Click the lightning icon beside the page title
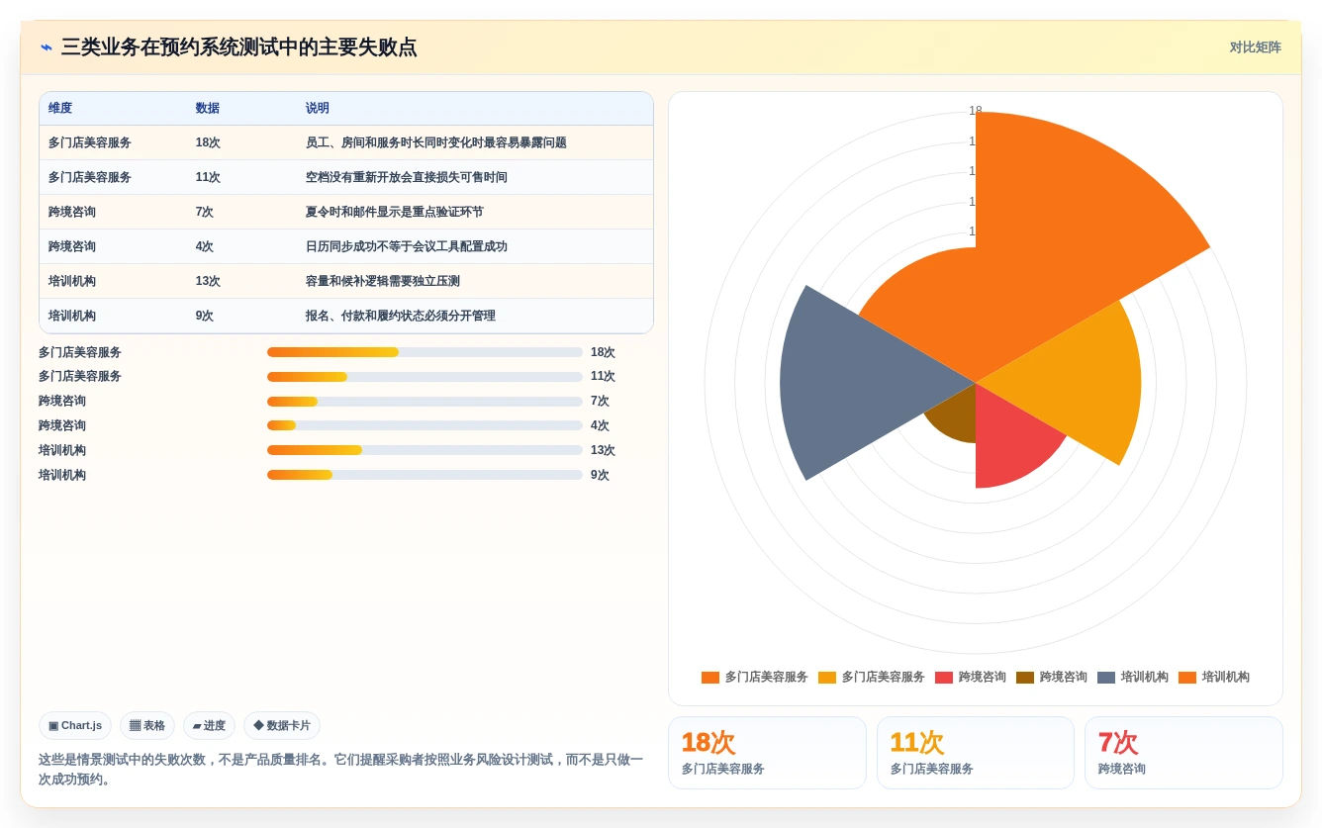The width and height of the screenshot is (1322, 828). tap(47, 47)
